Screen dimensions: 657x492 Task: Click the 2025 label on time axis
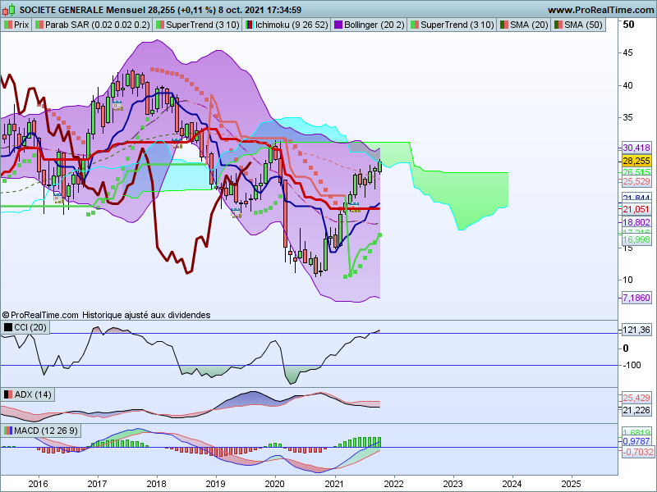pos(571,484)
